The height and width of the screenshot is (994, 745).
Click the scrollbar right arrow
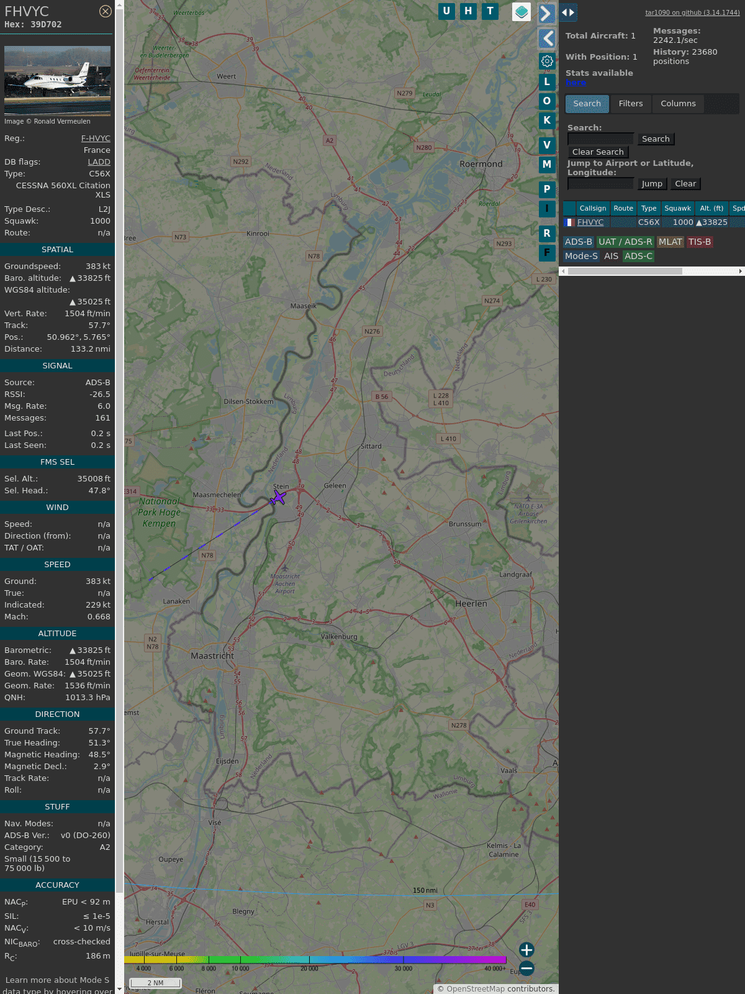pos(741,271)
